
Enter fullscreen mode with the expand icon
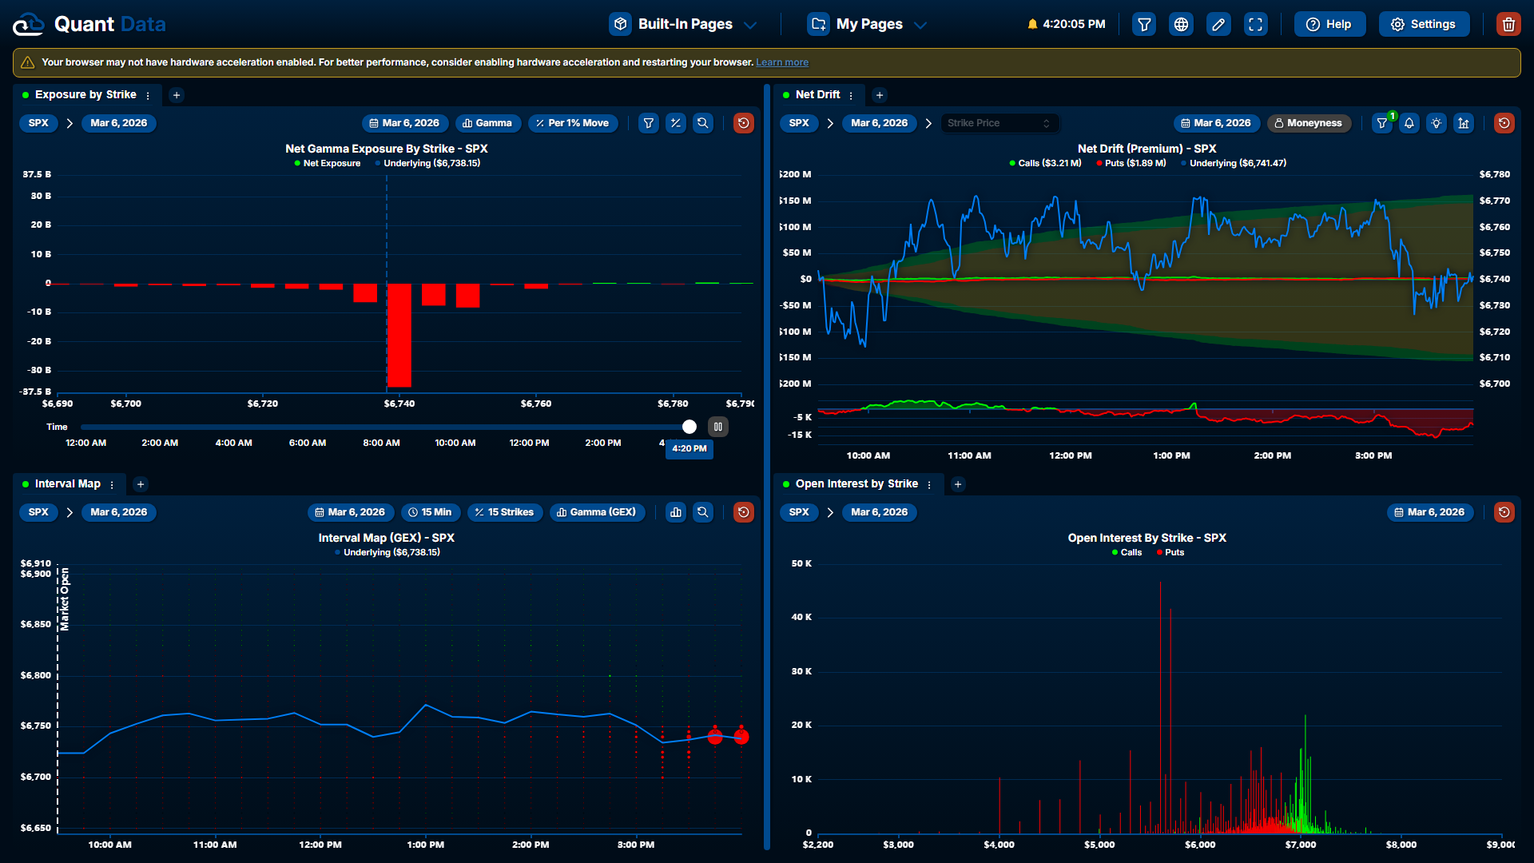[1255, 24]
